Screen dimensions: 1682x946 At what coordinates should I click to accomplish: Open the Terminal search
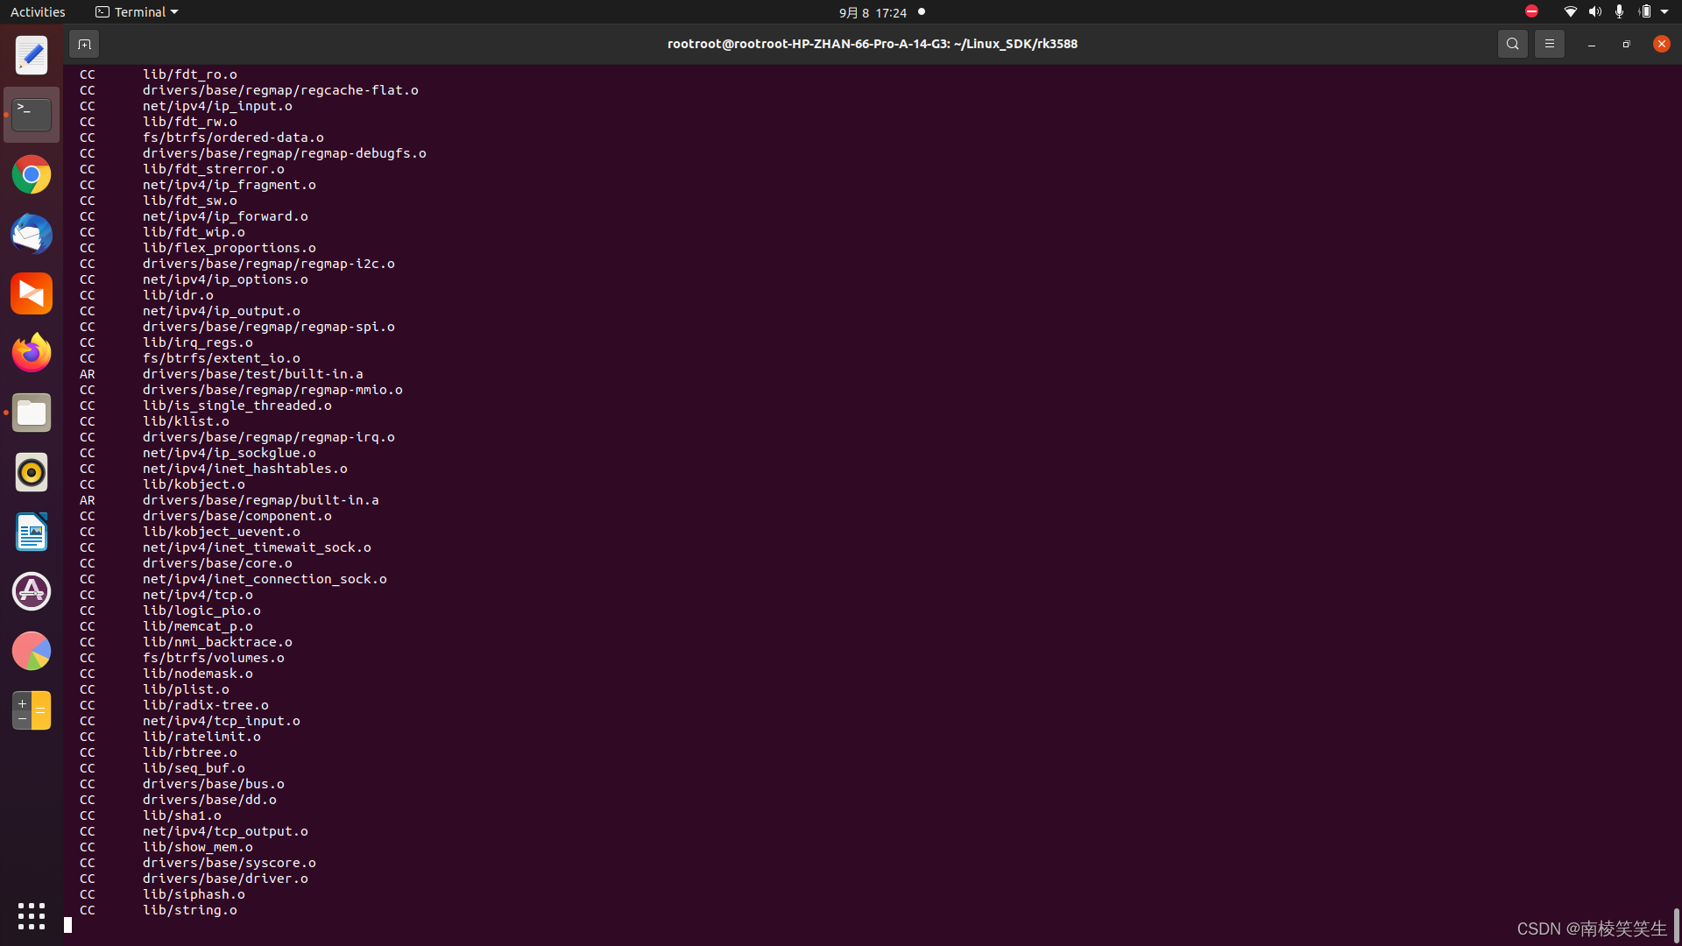[1513, 43]
